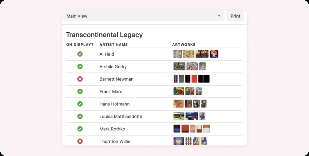Image resolution: width=309 pixels, height=156 pixels.
Task: Toggle the on-display status of Arshile Gorky
Action: [80, 67]
